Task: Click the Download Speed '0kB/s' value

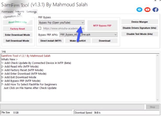Action: click(97, 113)
